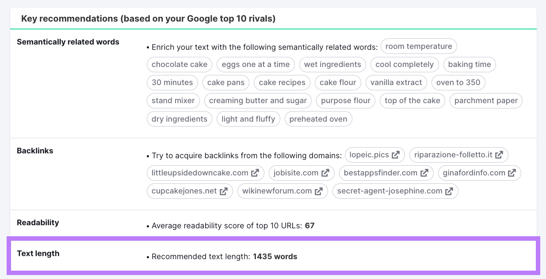Image resolution: width=546 pixels, height=279 pixels.
Task: Click the 'oven to 350' keyword chip
Action: [x=458, y=82]
